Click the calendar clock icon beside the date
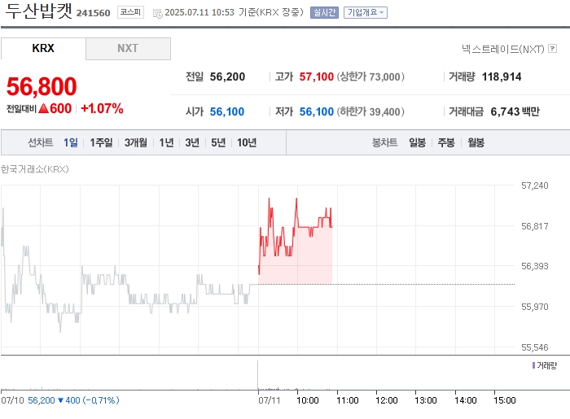 pos(158,14)
